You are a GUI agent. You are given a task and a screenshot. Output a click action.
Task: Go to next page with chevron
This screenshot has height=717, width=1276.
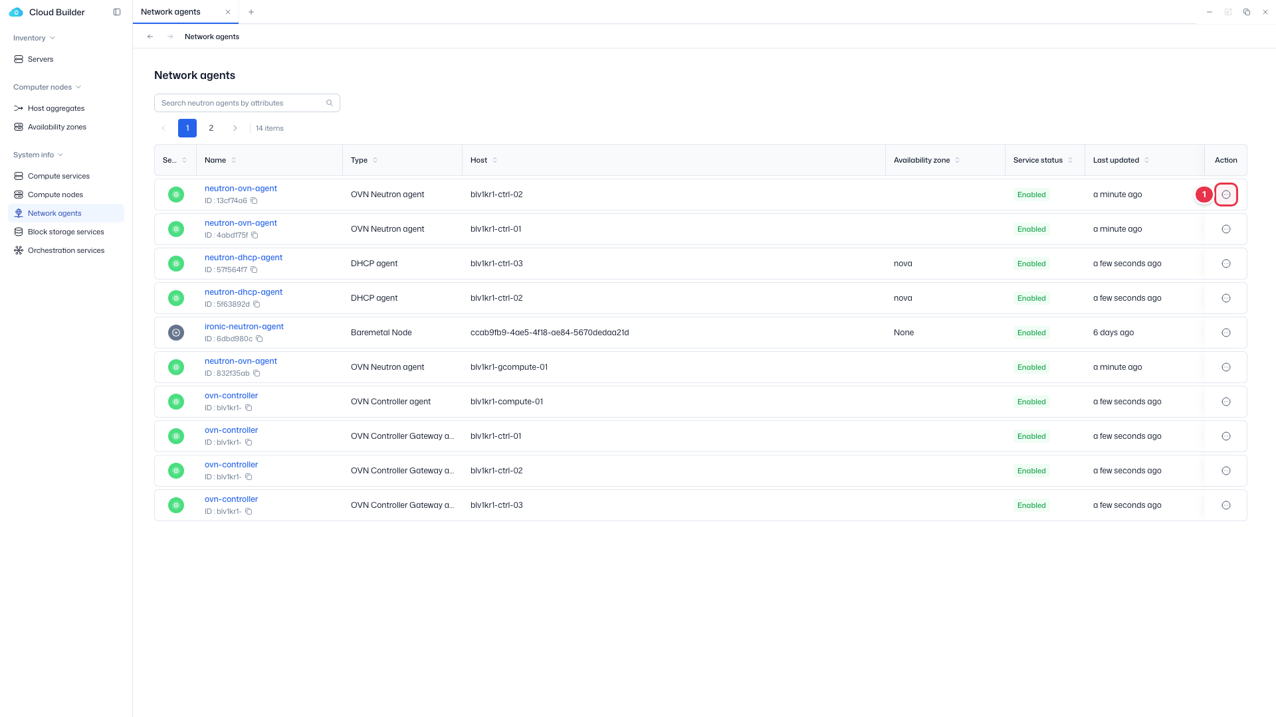(x=235, y=128)
